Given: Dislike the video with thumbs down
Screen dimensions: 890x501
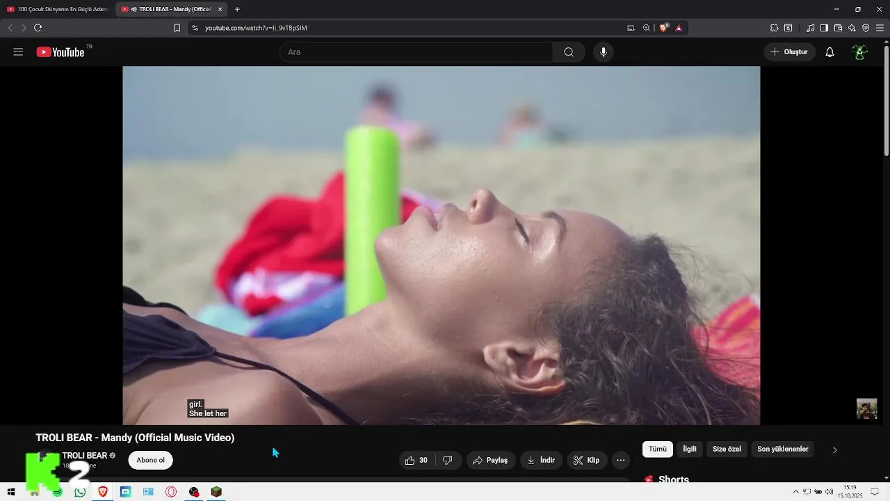Looking at the screenshot, I should coord(448,460).
